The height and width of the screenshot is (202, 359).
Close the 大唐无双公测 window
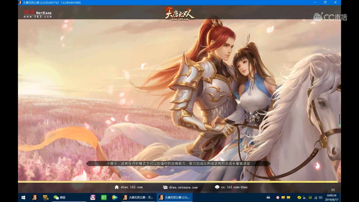coord(335,3)
